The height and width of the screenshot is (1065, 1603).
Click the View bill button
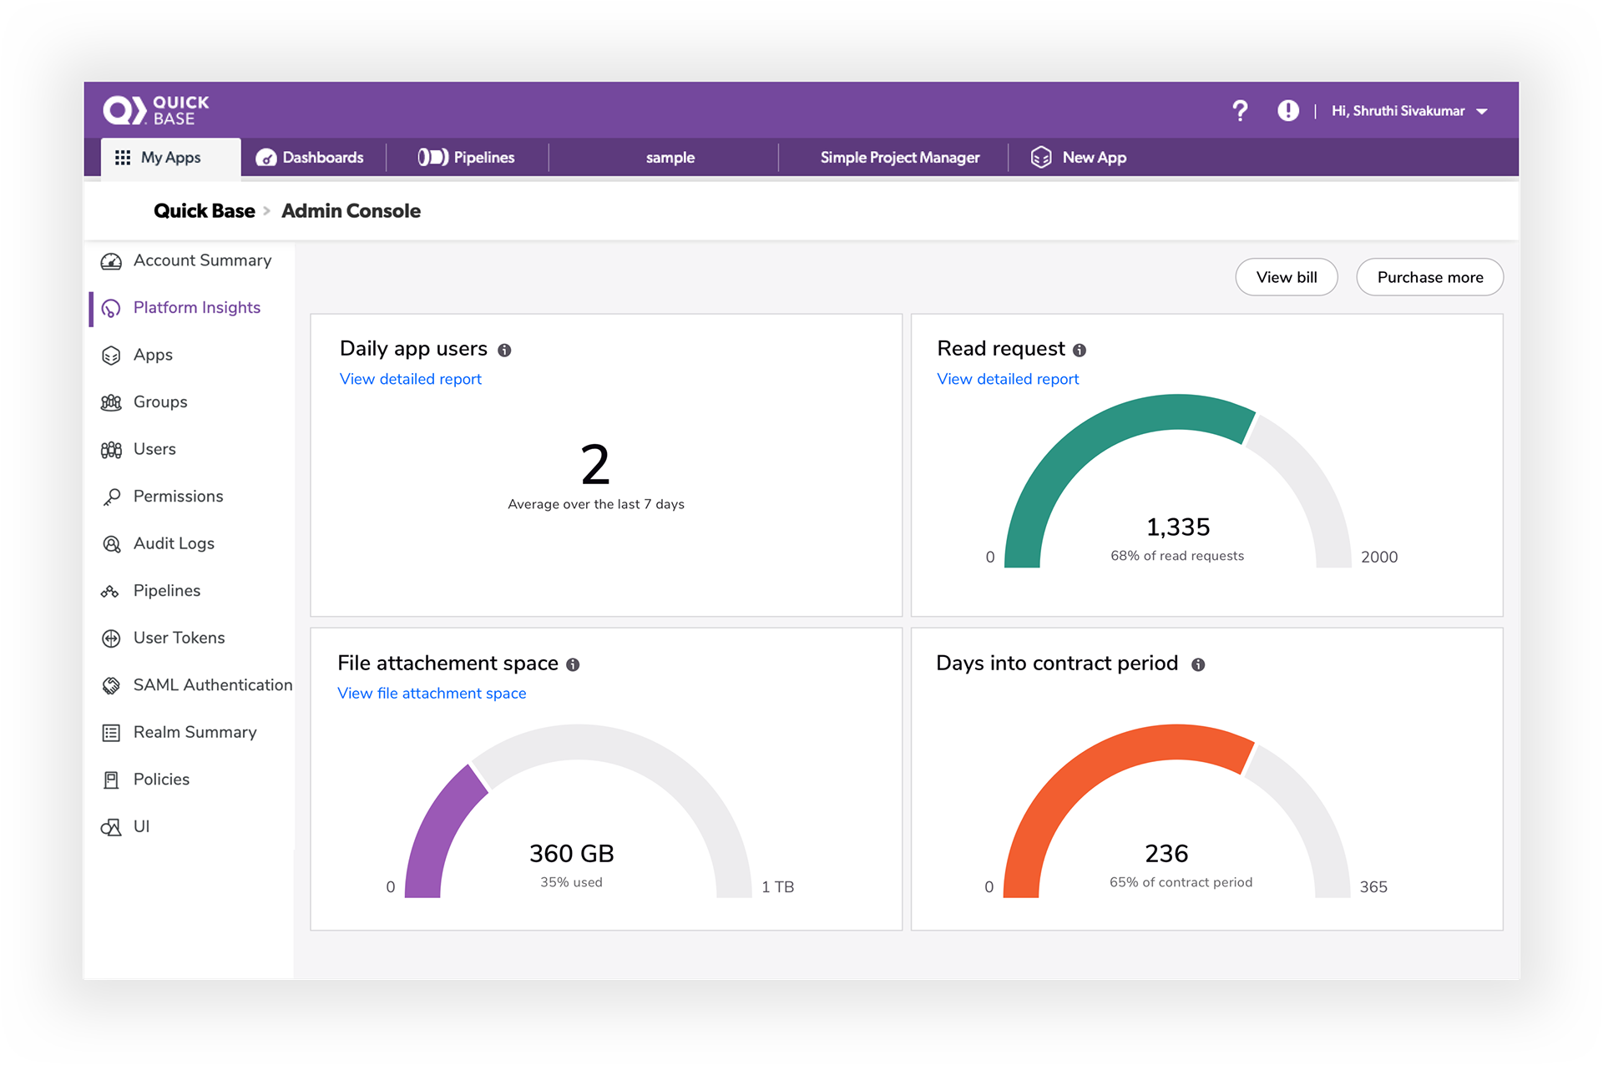point(1287,277)
